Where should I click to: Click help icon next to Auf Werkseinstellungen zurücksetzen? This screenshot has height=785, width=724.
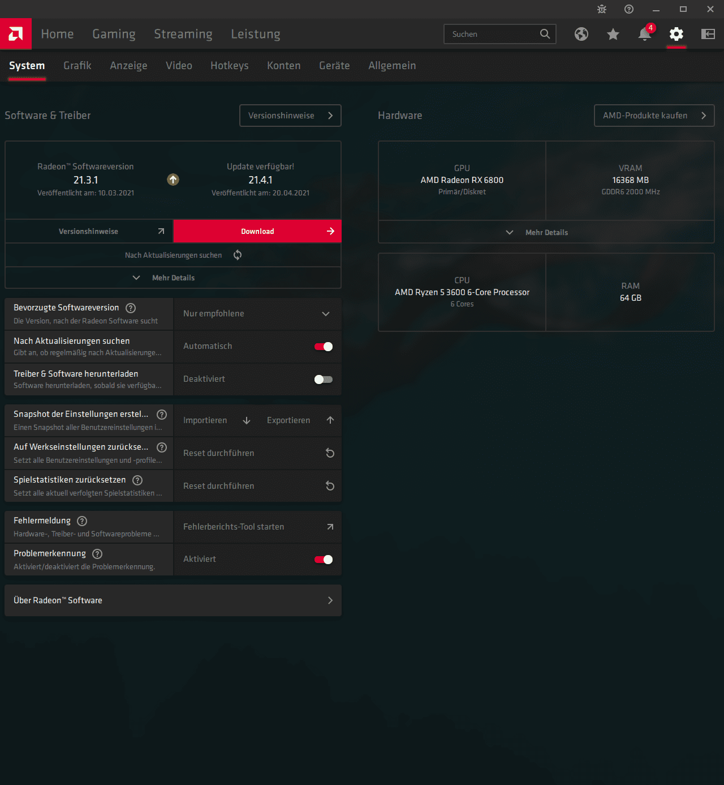[x=162, y=447]
